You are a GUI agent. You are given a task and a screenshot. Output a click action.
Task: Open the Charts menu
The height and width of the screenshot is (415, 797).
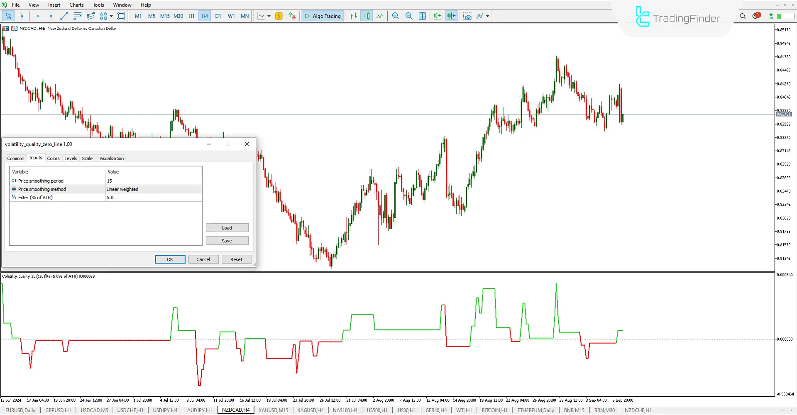click(x=76, y=5)
